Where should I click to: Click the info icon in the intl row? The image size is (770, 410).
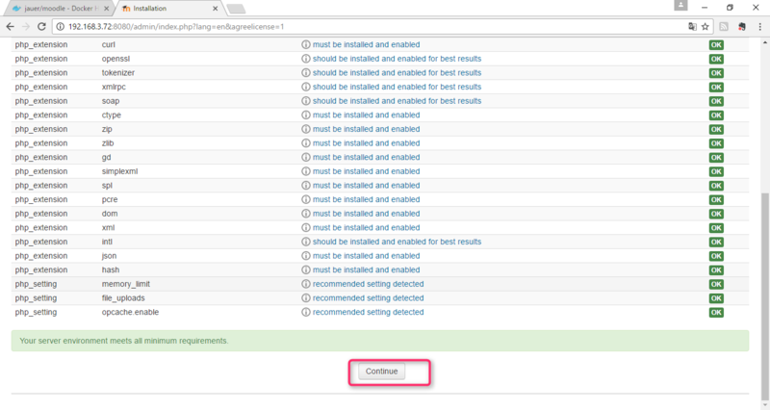point(305,242)
